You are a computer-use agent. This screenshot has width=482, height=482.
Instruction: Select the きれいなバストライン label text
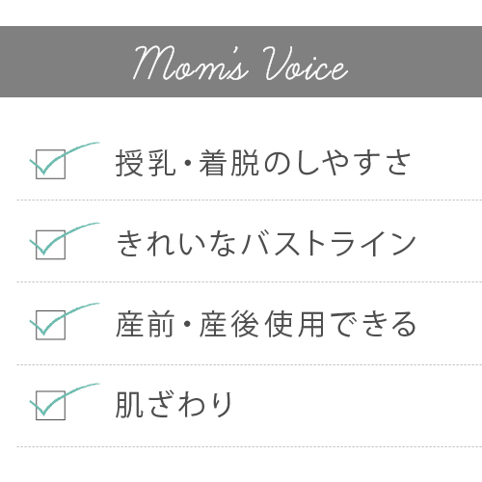click(x=266, y=244)
